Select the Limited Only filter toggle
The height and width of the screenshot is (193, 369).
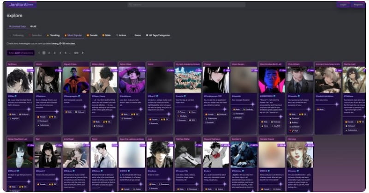coord(18,27)
